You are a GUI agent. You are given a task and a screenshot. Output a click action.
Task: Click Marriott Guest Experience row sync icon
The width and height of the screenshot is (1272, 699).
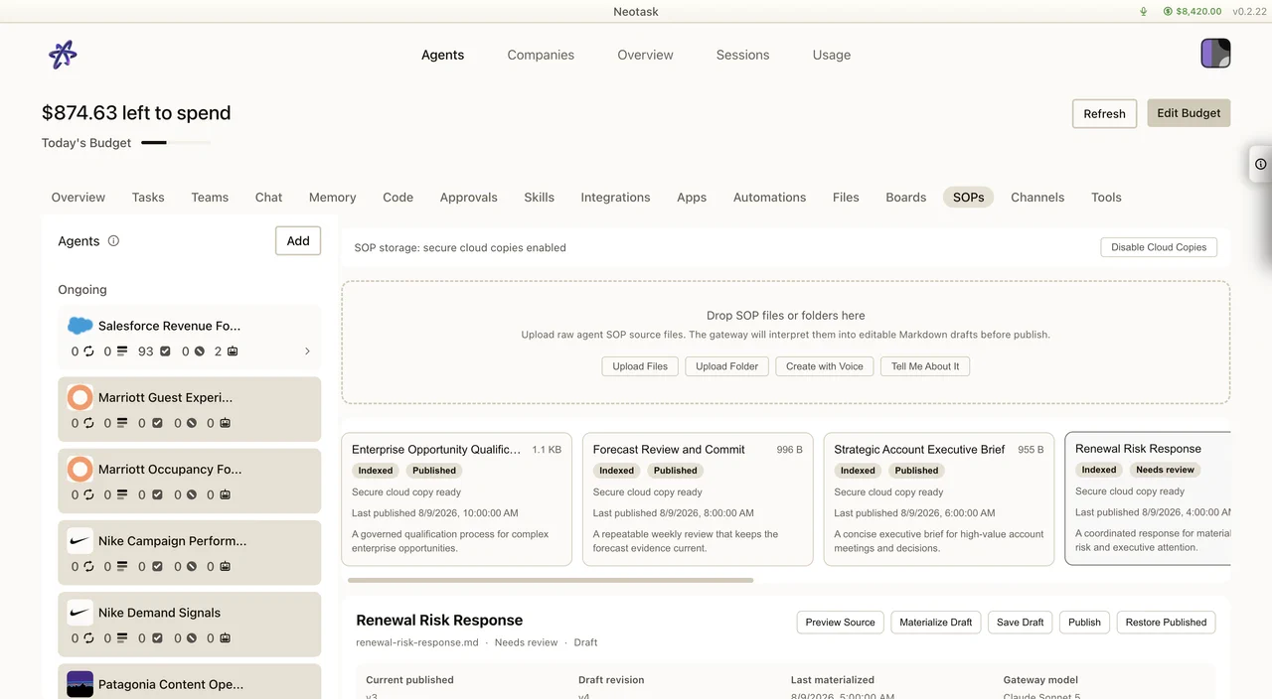[88, 423]
